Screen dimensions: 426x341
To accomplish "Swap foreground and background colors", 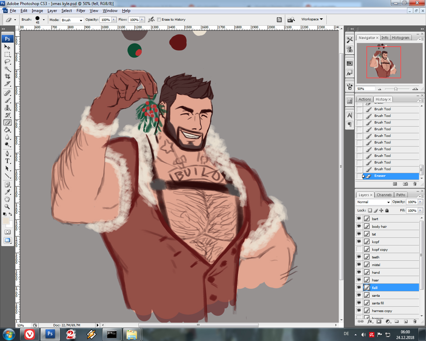I will pyautogui.click(x=11, y=214).
